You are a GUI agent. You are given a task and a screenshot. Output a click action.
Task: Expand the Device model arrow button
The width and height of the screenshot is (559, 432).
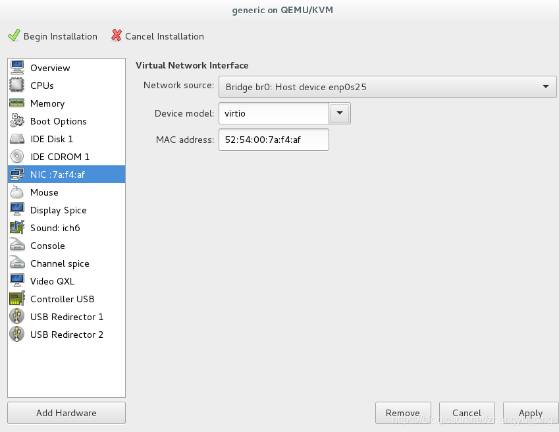pyautogui.click(x=340, y=113)
